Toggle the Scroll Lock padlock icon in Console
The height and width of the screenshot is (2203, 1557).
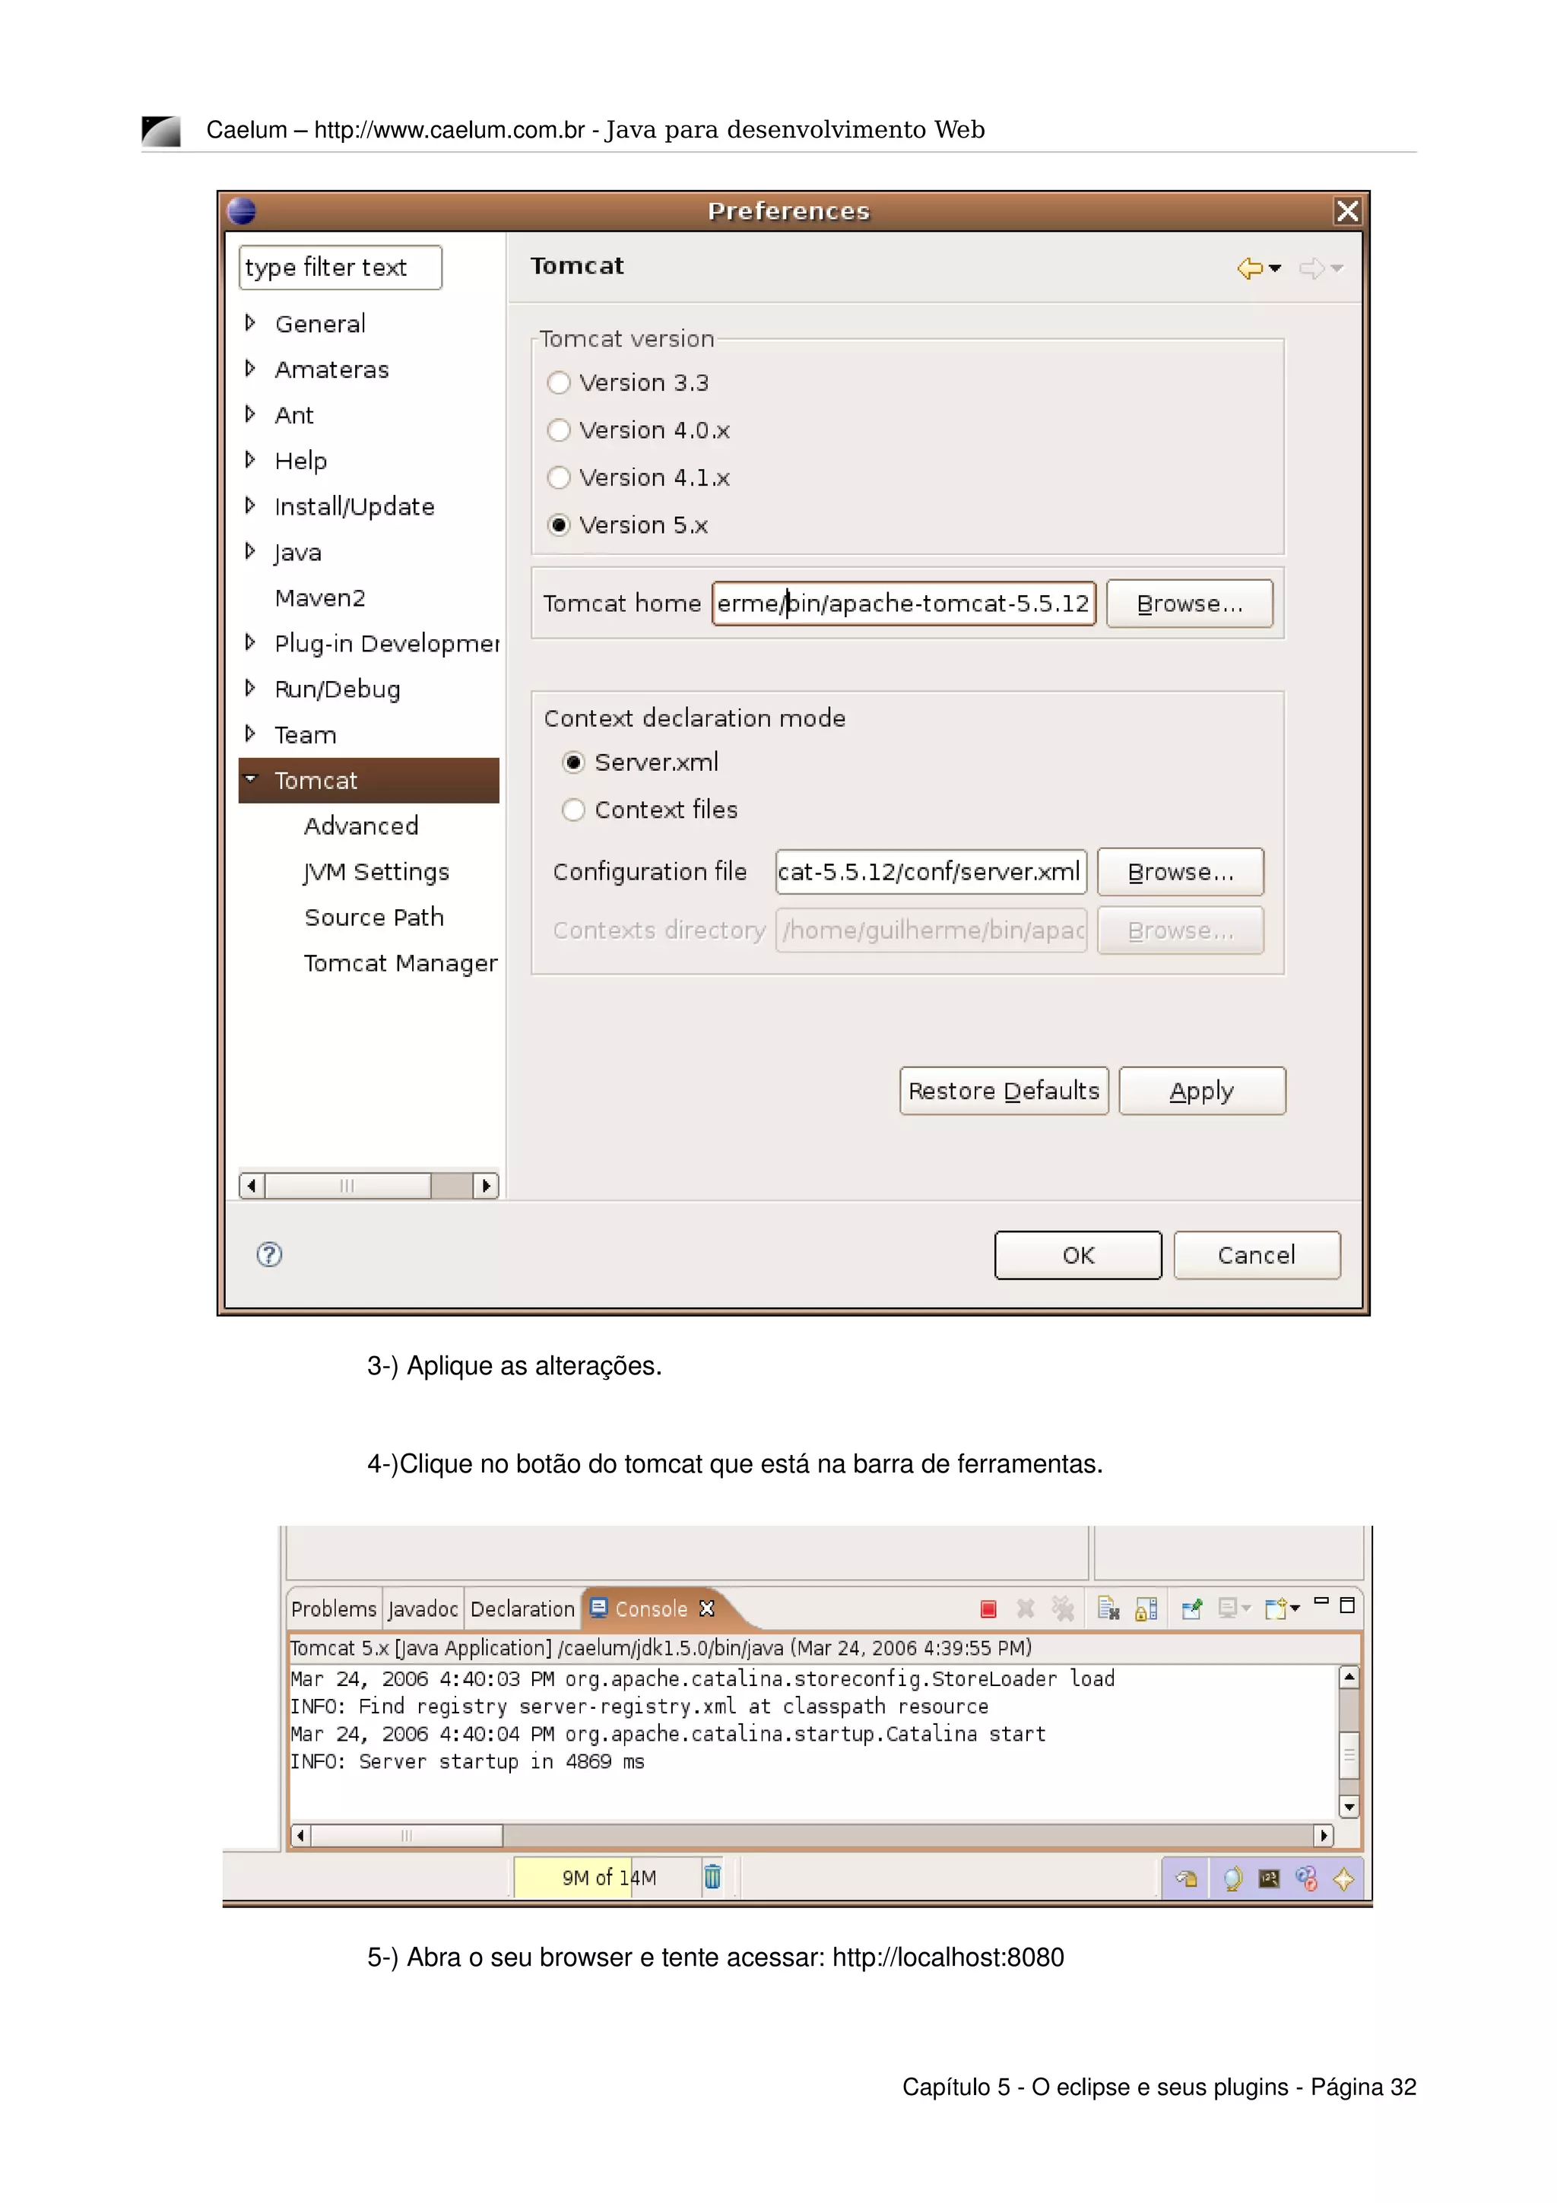(1146, 1609)
